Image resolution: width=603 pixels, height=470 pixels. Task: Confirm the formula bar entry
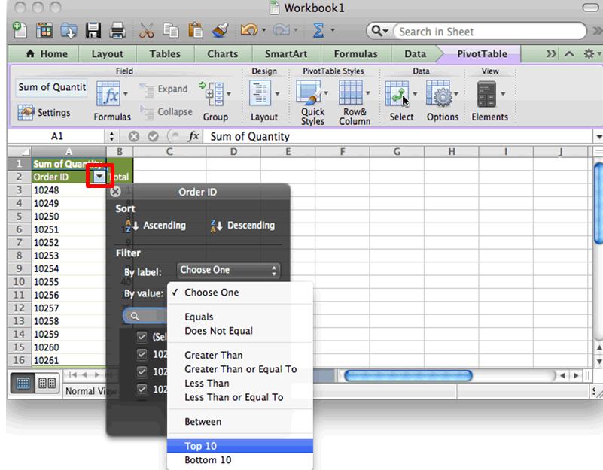153,136
